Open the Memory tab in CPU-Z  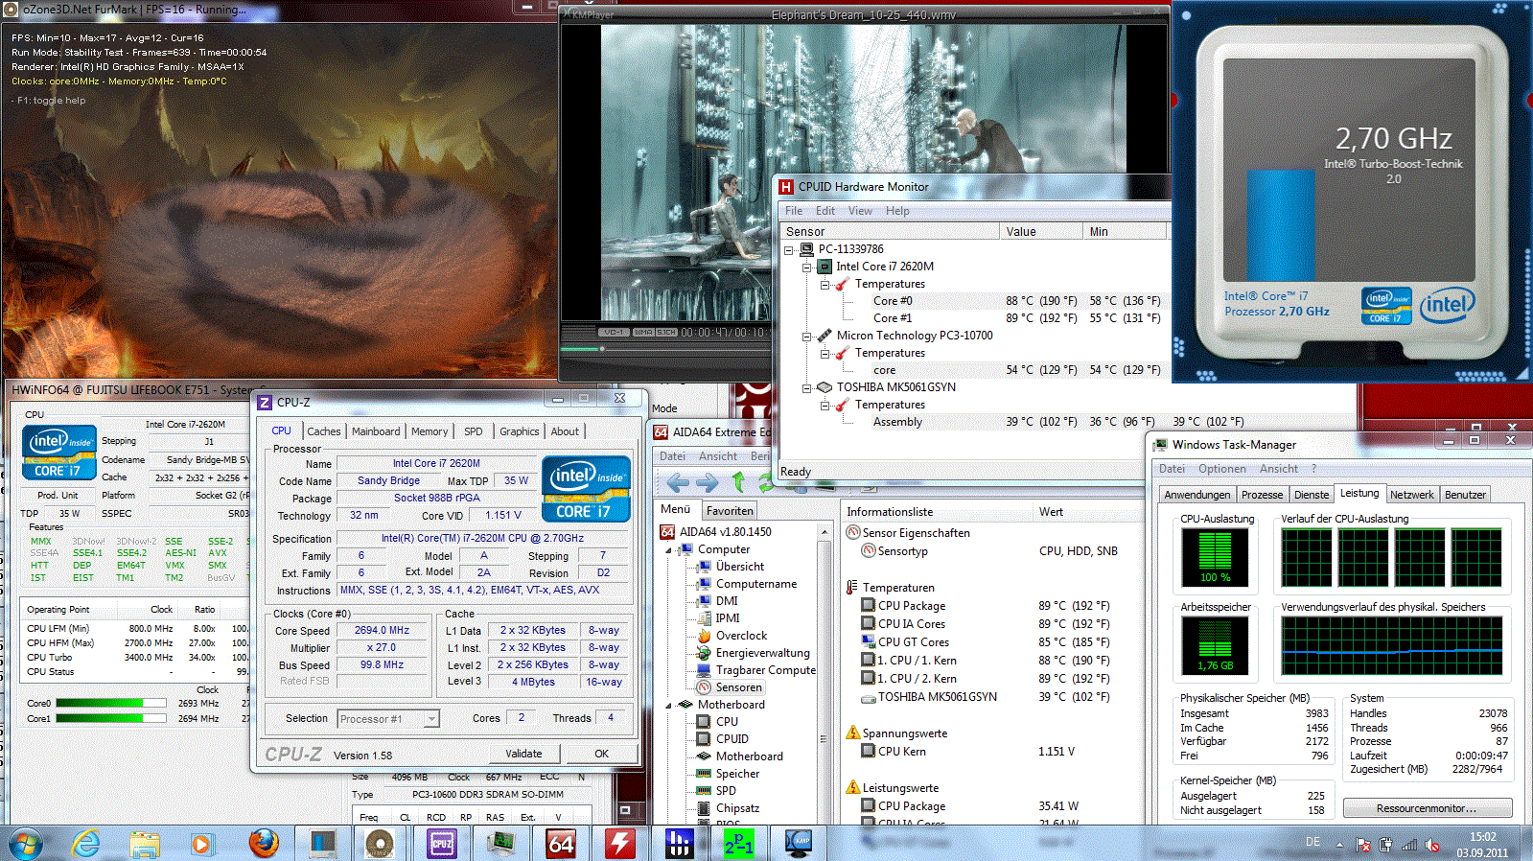[x=430, y=431]
